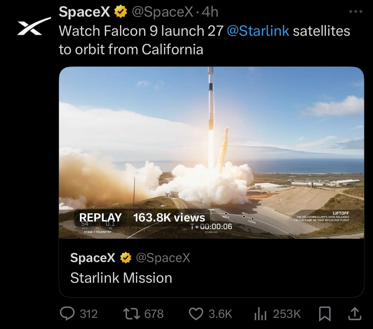Open the @Starlink mention link
373x329 pixels.
(258, 31)
